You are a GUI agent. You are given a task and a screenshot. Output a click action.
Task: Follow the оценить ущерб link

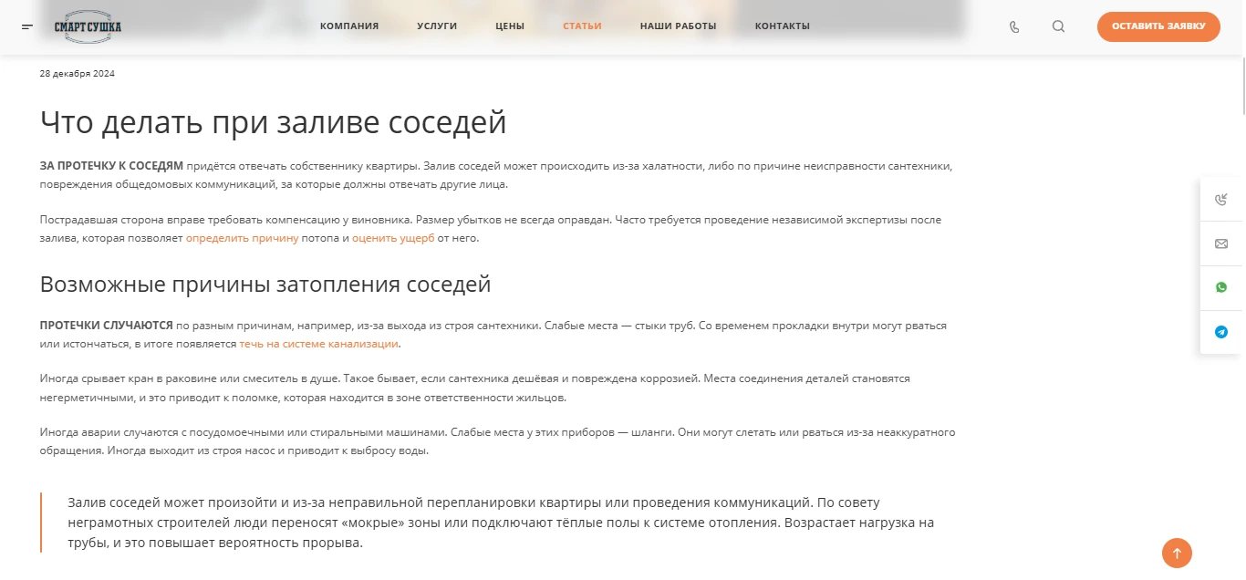click(x=393, y=238)
